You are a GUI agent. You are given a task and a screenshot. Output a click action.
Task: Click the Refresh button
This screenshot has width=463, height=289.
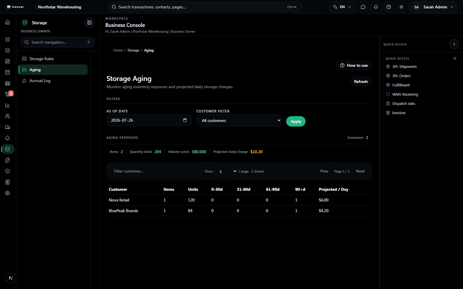point(361,81)
